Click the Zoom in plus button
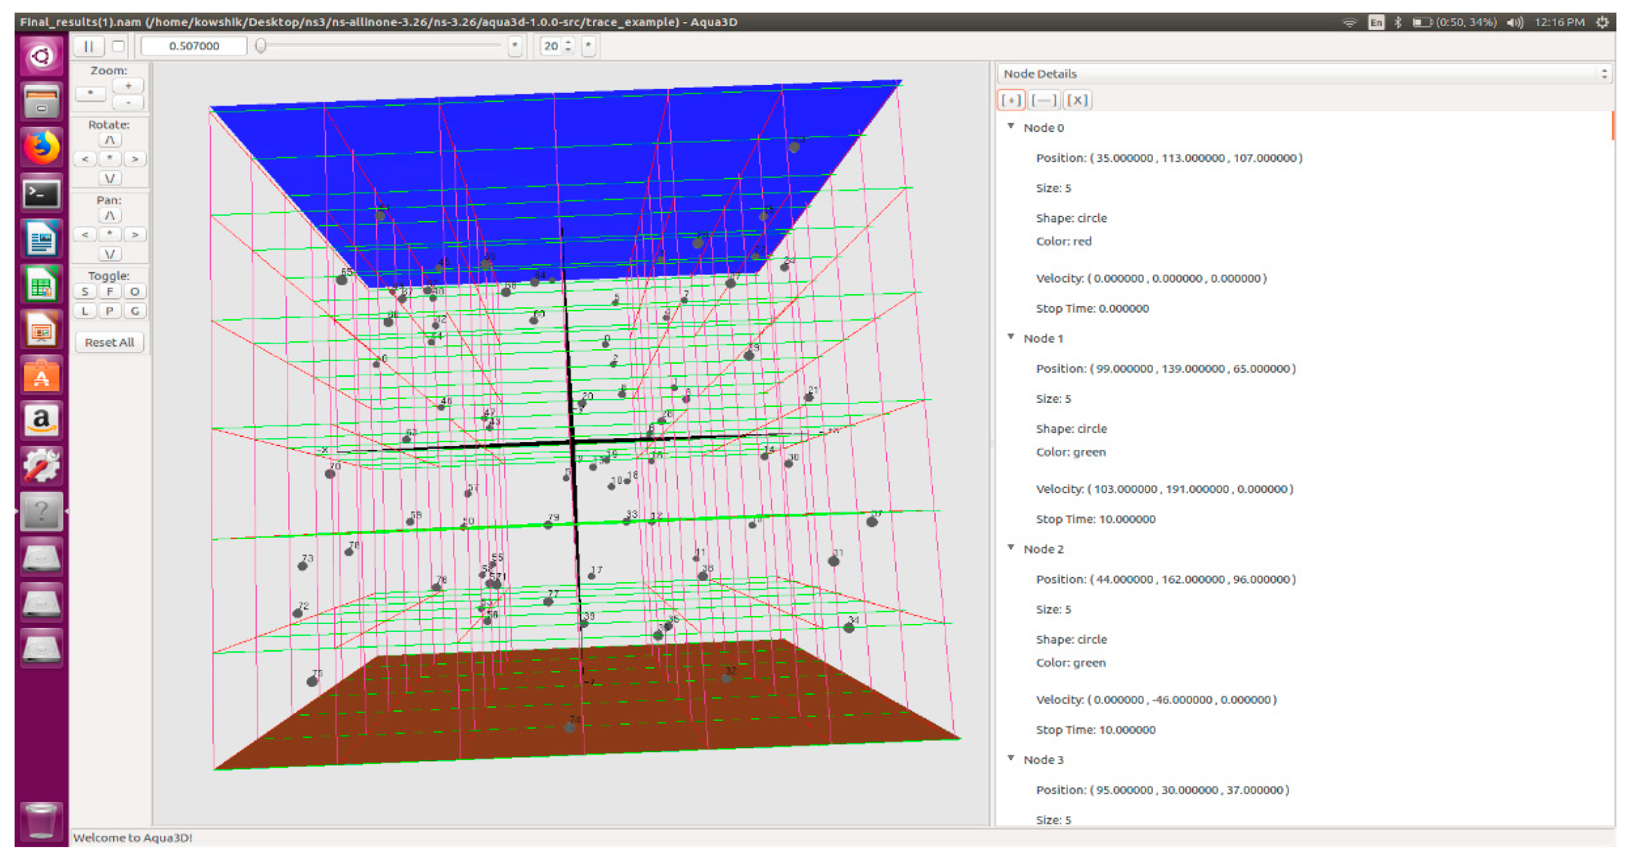 [128, 86]
